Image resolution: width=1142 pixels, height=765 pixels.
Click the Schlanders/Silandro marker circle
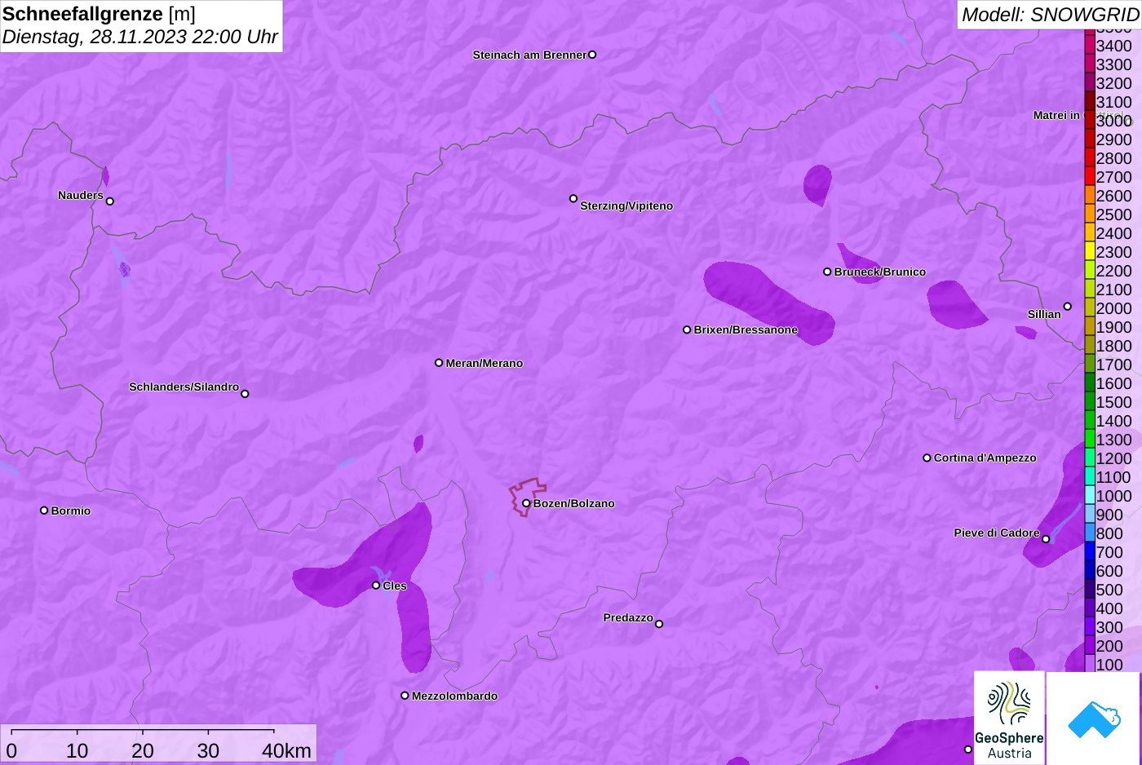tap(245, 393)
